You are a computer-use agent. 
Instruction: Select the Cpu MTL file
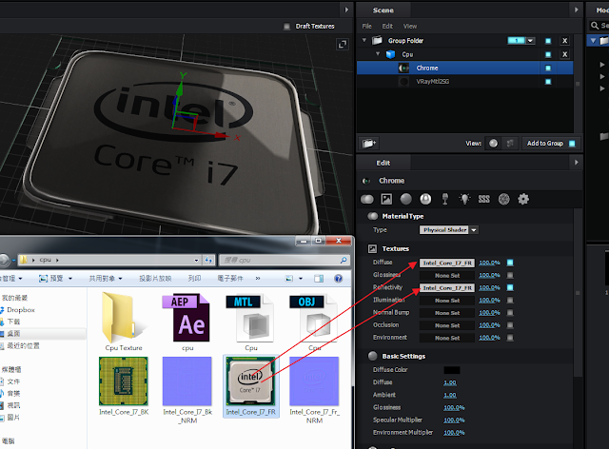pos(251,322)
